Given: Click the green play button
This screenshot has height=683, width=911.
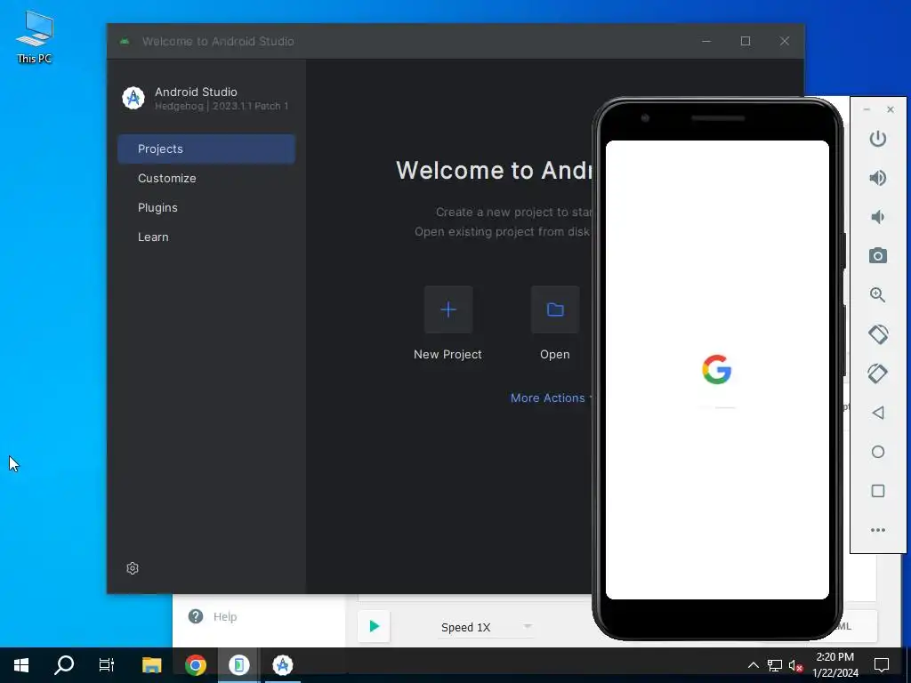Looking at the screenshot, I should [374, 626].
